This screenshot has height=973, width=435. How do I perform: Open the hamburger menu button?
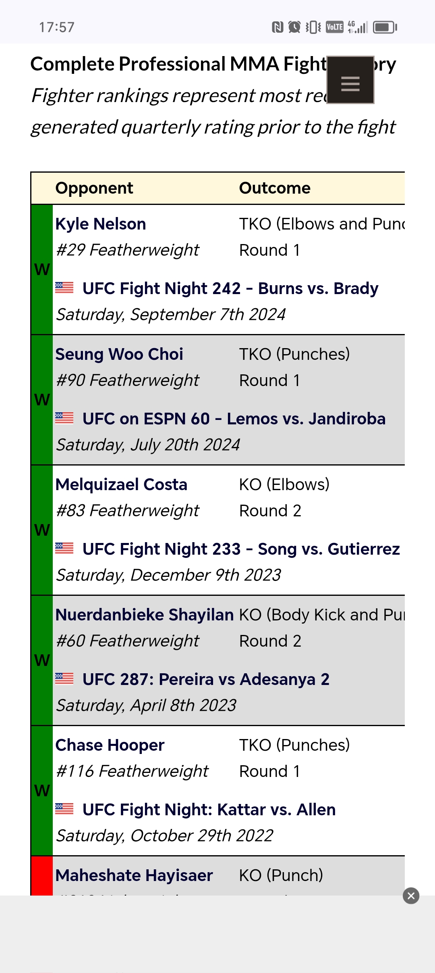[350, 80]
